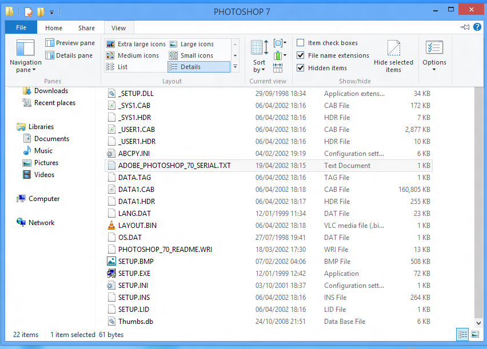The image size is (487, 349).
Task: Select the SETUP.INS file
Action: pyautogui.click(x=269, y=298)
